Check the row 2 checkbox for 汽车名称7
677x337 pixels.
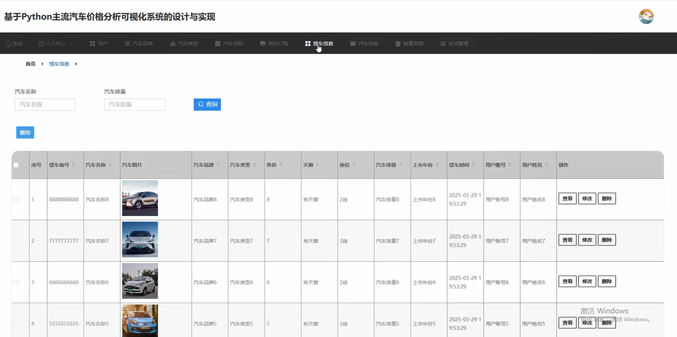(x=16, y=241)
